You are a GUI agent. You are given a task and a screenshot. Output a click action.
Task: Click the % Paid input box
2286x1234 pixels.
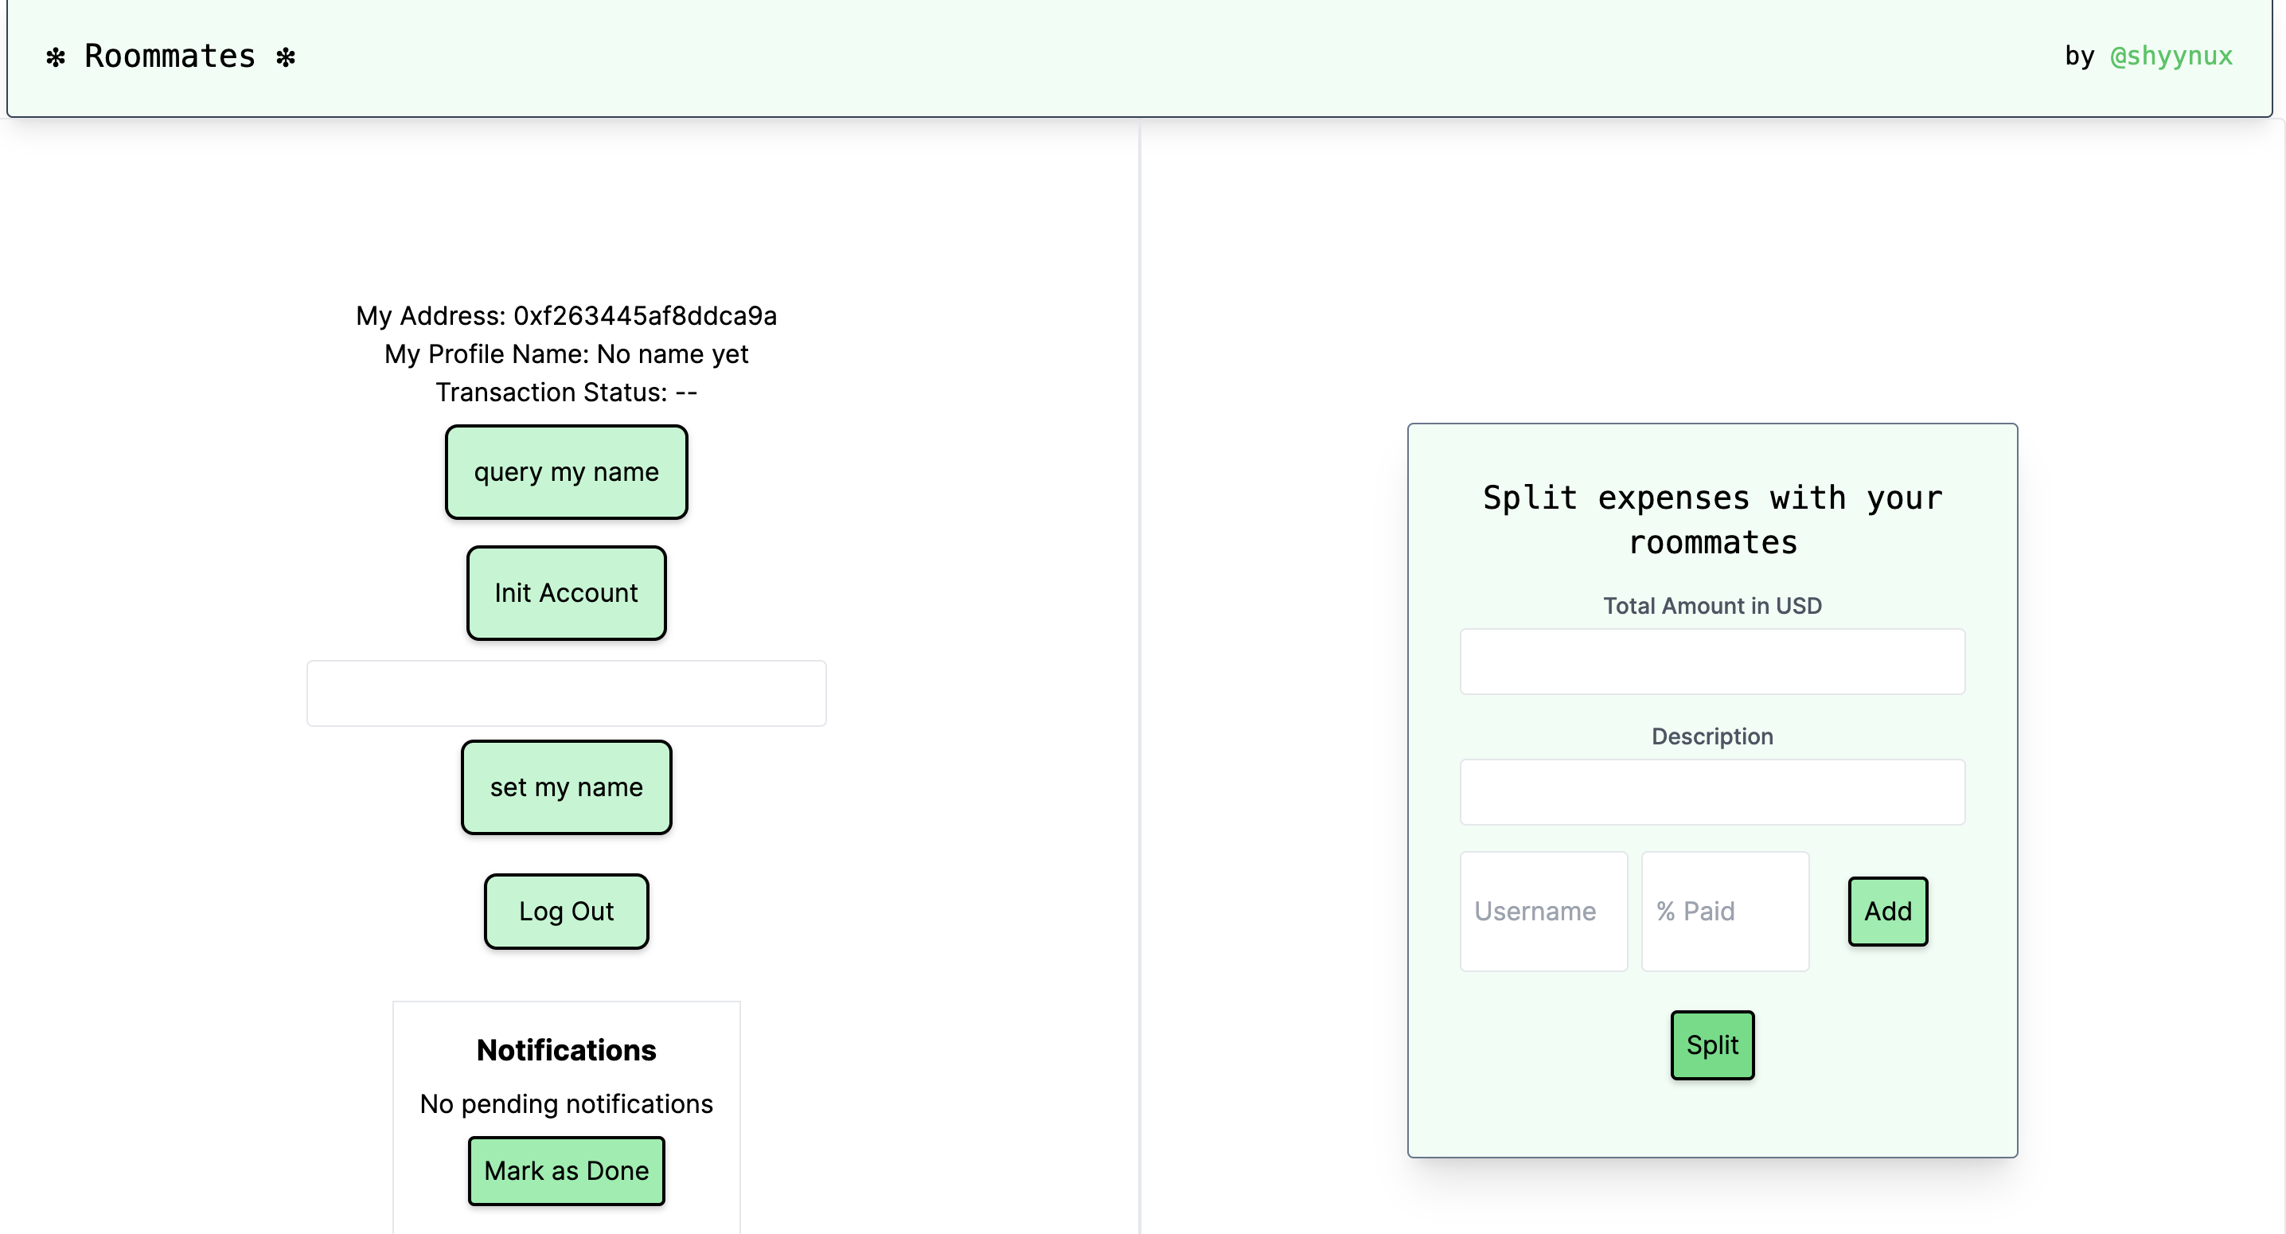pos(1724,911)
